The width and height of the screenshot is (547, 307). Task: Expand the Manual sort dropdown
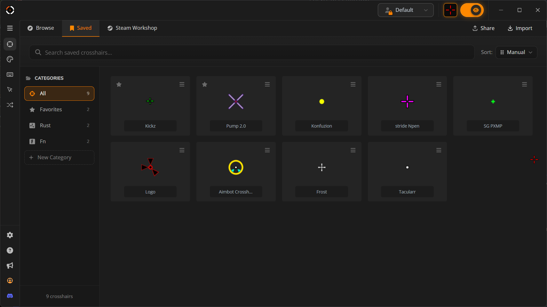[516, 52]
